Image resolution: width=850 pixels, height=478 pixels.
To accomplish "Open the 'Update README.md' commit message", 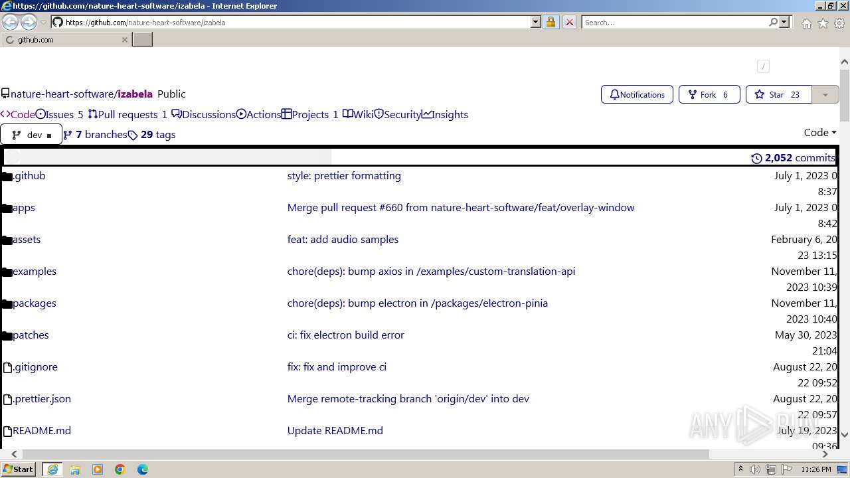I will (335, 431).
